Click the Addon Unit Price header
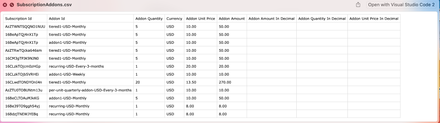440x123 pixels. tap(200, 19)
